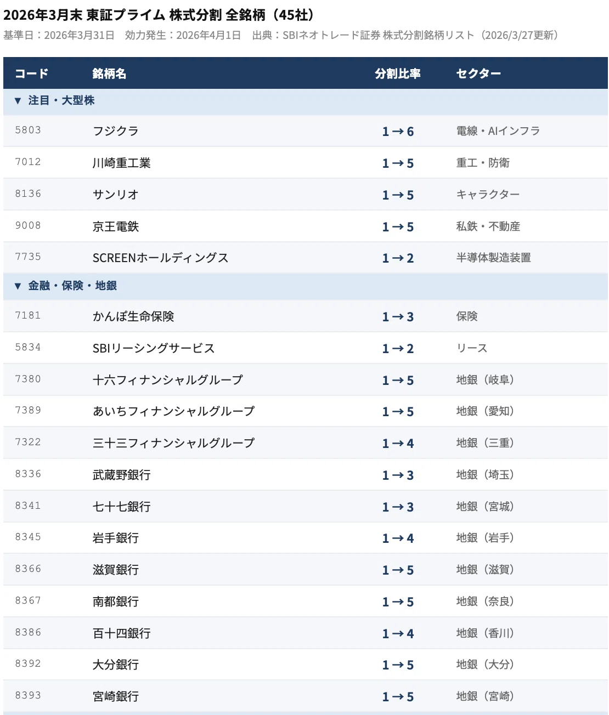Click the 電線・AIインフラ sector cell

498,131
